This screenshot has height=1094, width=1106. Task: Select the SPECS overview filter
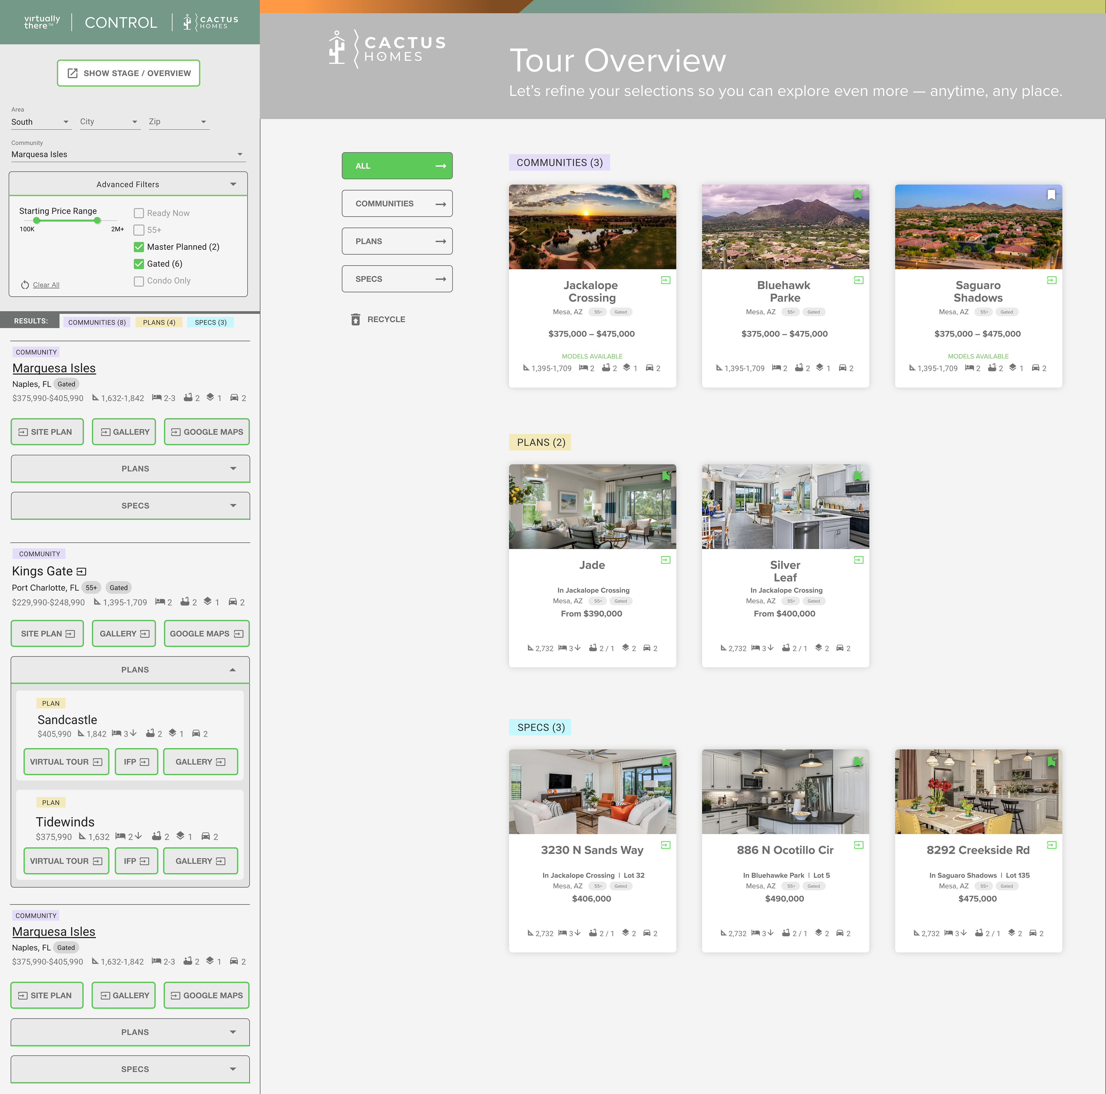(397, 279)
